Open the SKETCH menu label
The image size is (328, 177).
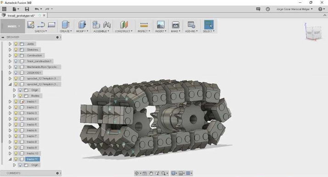coord(40,31)
